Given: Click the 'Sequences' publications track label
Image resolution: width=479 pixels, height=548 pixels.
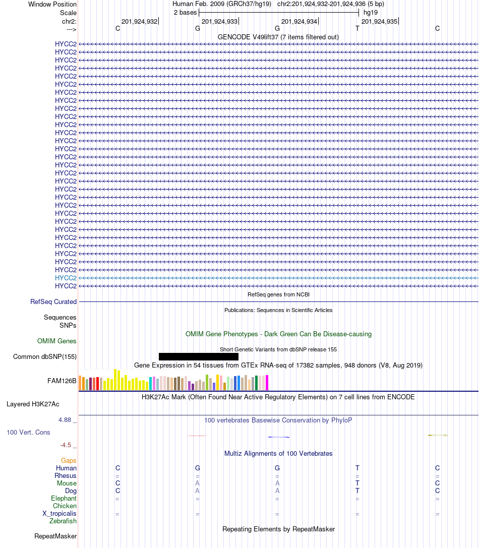Looking at the screenshot, I should [x=60, y=317].
